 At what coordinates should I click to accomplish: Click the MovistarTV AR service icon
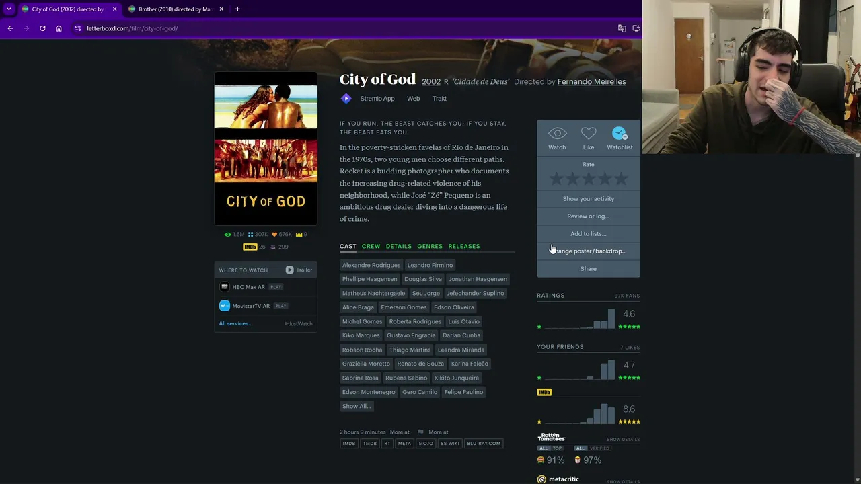tap(225, 306)
